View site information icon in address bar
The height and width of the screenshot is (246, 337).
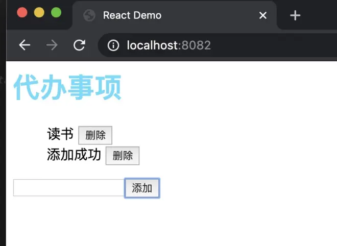(113, 45)
